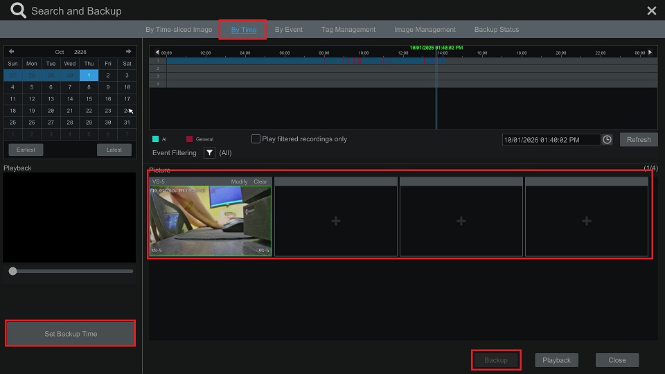This screenshot has width=665, height=374.
Task: Toggle Play filtered recordings only checkbox
Action: (256, 139)
